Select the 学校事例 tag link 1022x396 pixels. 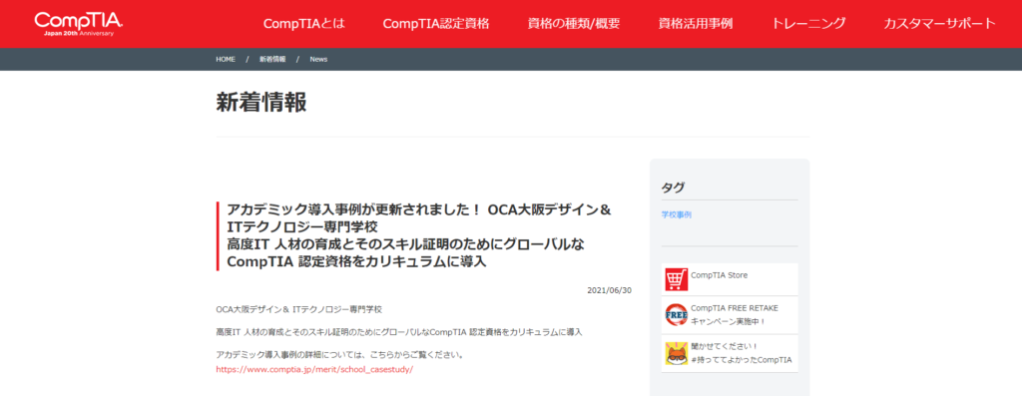[x=677, y=214]
